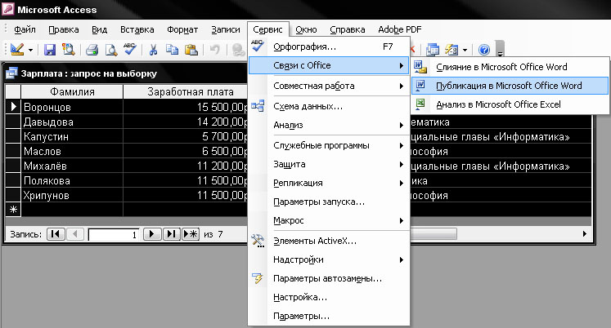
Task: Expand the Надстройки submenu
Action: coord(329,259)
